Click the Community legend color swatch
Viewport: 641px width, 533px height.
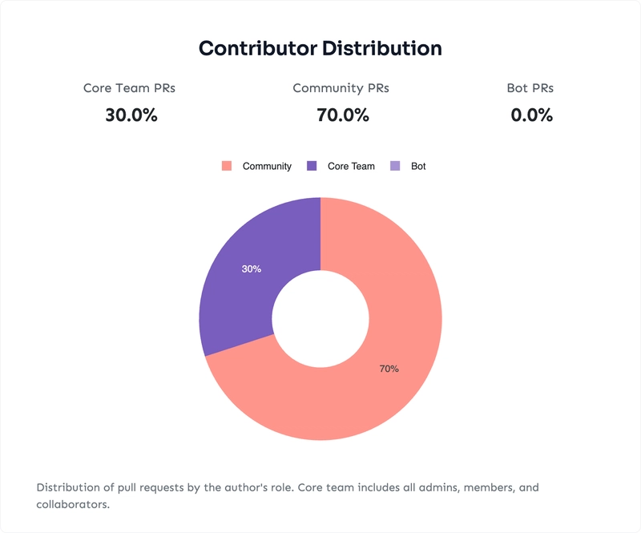pyautogui.click(x=226, y=166)
